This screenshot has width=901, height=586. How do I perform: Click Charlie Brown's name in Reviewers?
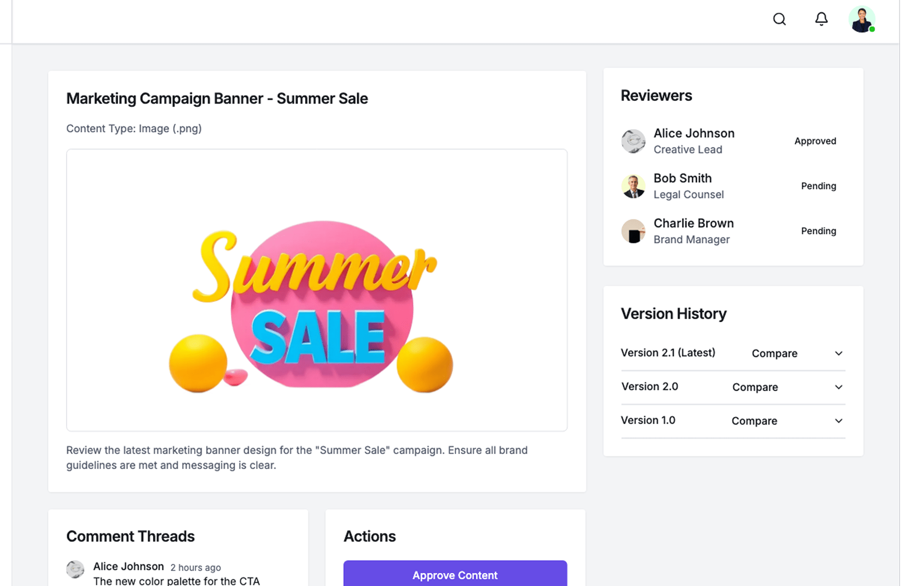694,224
